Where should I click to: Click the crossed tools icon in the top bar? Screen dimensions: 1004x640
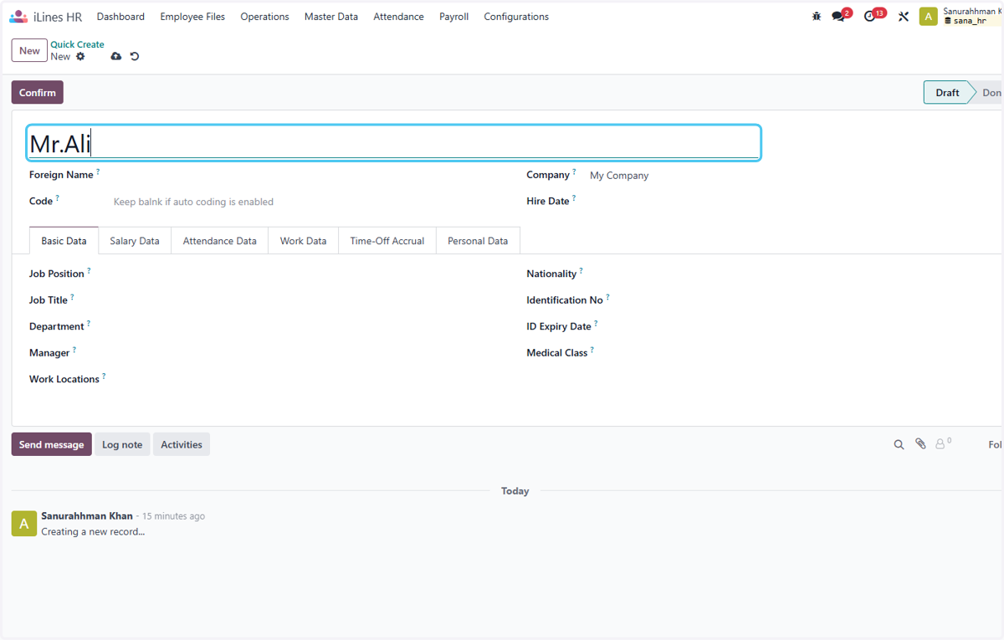[904, 17]
